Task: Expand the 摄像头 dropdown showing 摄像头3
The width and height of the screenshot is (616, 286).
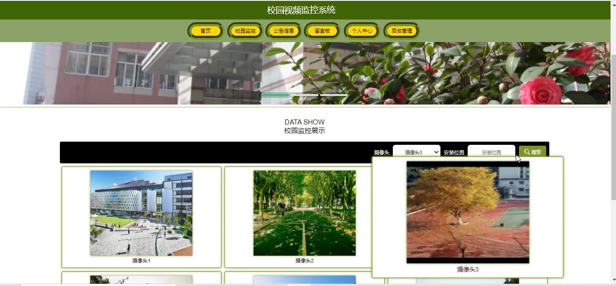Action: (416, 152)
